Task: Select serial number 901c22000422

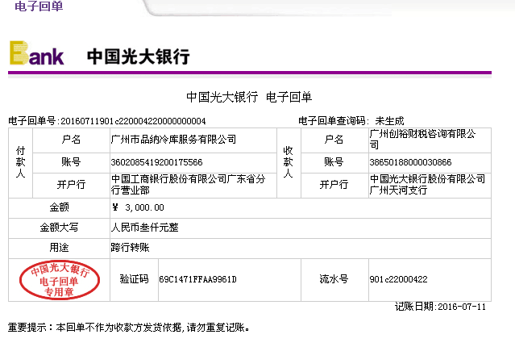Action: click(398, 279)
